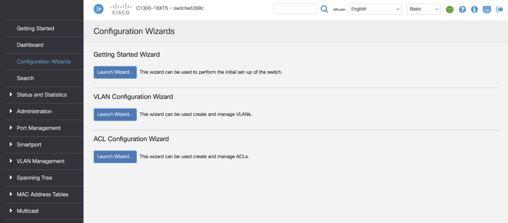This screenshot has width=508, height=223.
Task: Expand the VLAN Management section
Action: point(40,161)
